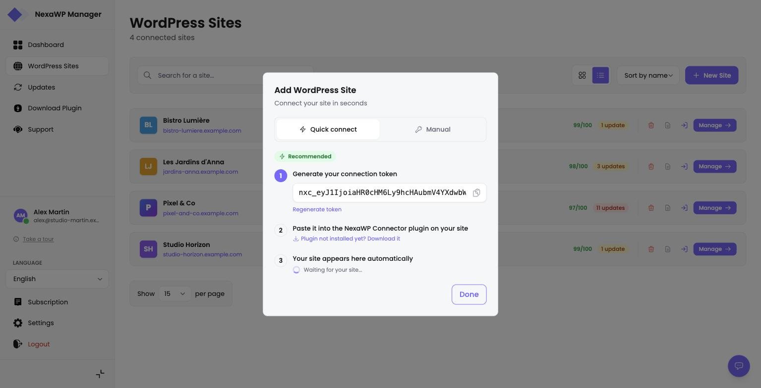Click Take a tour link
The width and height of the screenshot is (761, 388).
tap(38, 239)
